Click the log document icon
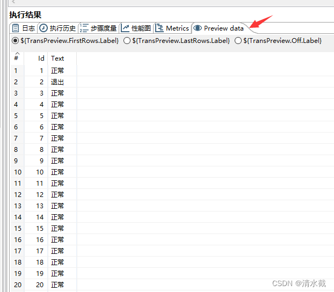Image resolution: width=334 pixels, height=292 pixels. click(x=16, y=28)
